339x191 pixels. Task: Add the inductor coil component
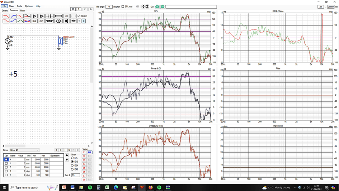[50, 21]
